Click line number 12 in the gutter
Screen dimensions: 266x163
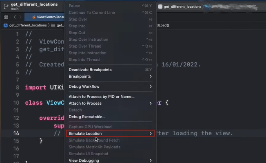(16, 118)
